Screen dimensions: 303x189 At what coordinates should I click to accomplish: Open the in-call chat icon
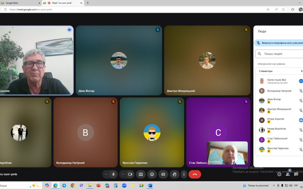click(296, 174)
